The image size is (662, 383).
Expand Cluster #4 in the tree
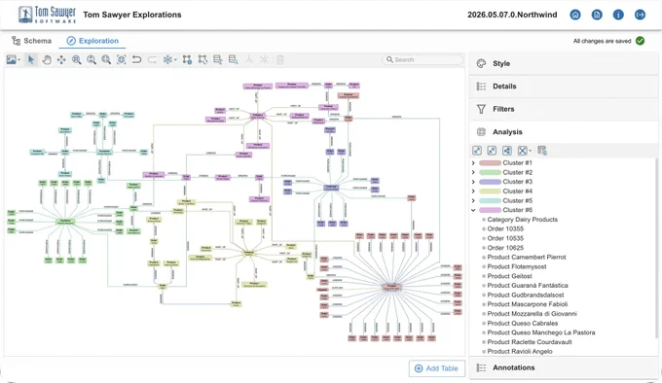point(473,191)
